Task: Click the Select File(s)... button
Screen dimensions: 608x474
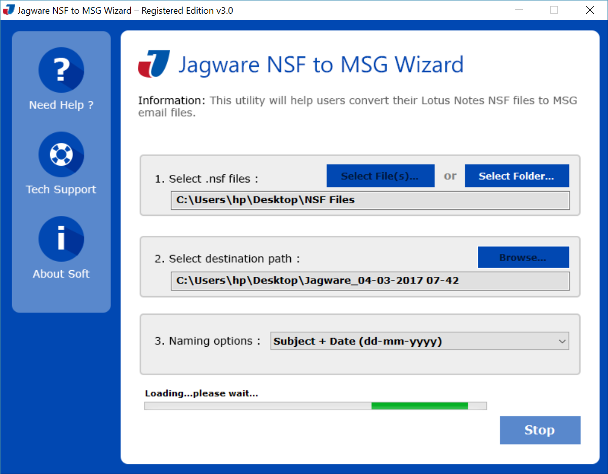Action: [381, 176]
